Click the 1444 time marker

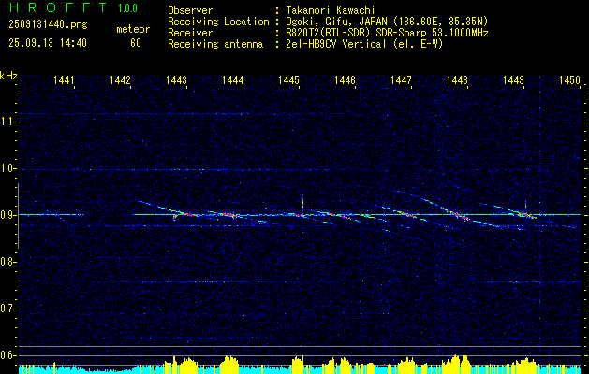[232, 79]
